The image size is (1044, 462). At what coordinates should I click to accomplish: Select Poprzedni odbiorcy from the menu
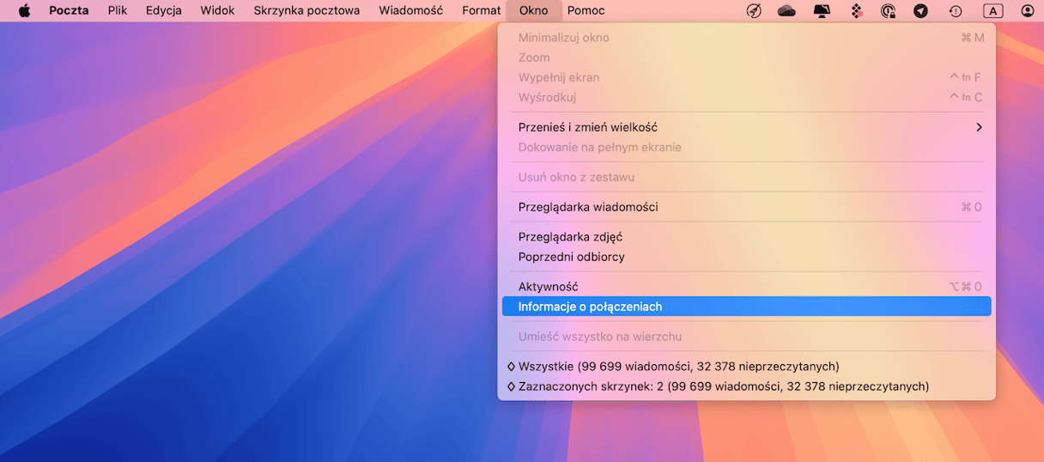point(746,257)
